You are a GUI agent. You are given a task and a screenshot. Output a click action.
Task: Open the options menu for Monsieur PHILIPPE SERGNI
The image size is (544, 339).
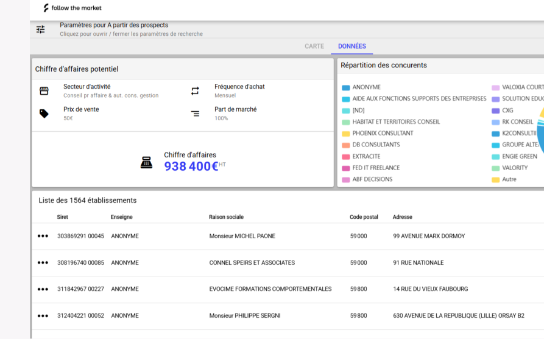coord(43,316)
